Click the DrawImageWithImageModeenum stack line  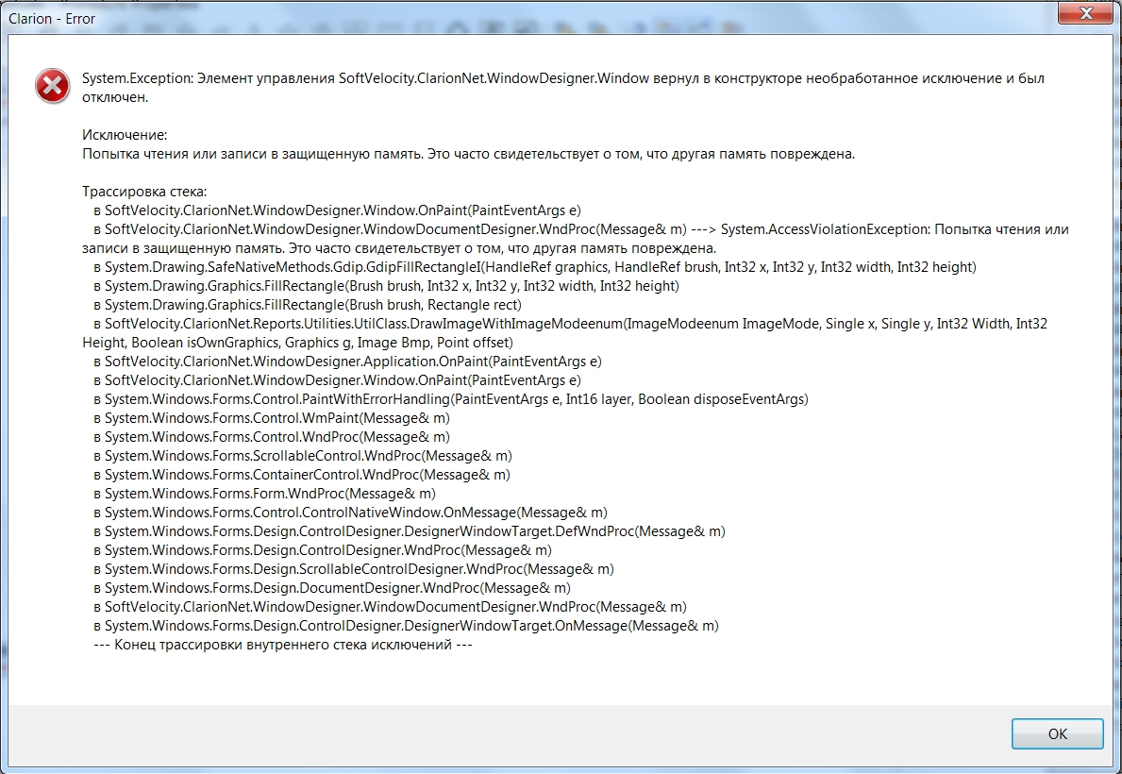tap(566, 324)
